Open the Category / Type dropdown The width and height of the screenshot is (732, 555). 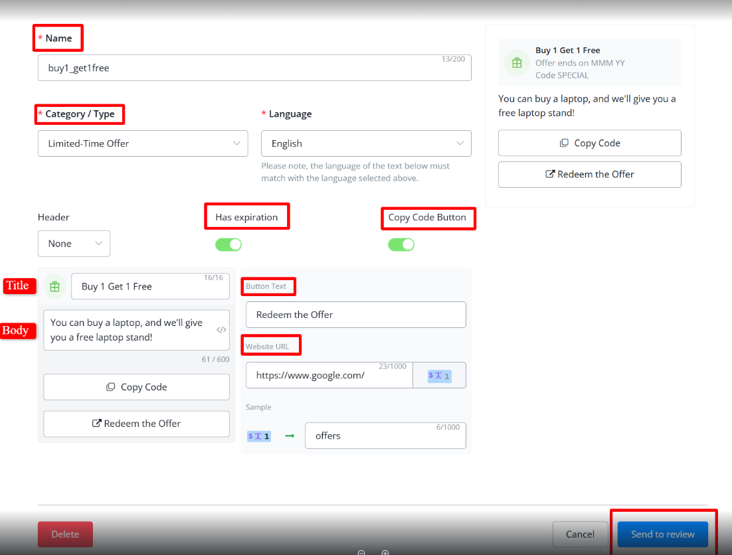(143, 143)
